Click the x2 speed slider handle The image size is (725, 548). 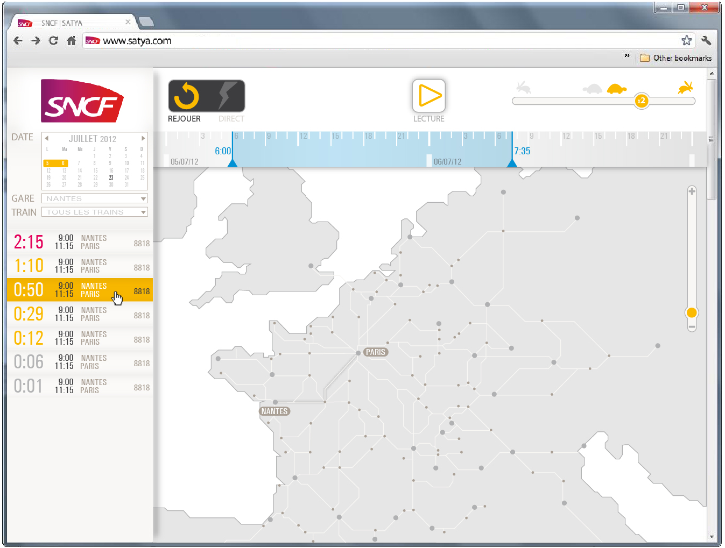[641, 101]
